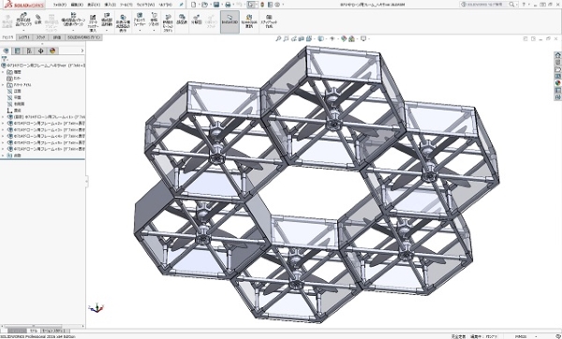Open the ファイル(F) menu

point(60,5)
